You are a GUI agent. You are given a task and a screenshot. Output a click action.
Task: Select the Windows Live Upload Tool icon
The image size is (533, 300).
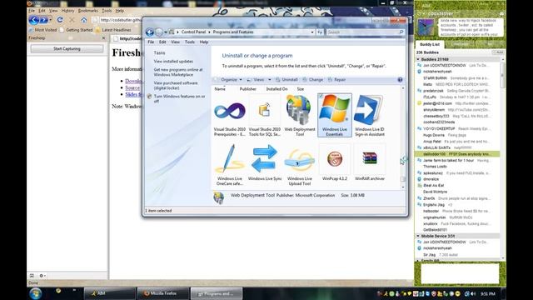point(300,164)
